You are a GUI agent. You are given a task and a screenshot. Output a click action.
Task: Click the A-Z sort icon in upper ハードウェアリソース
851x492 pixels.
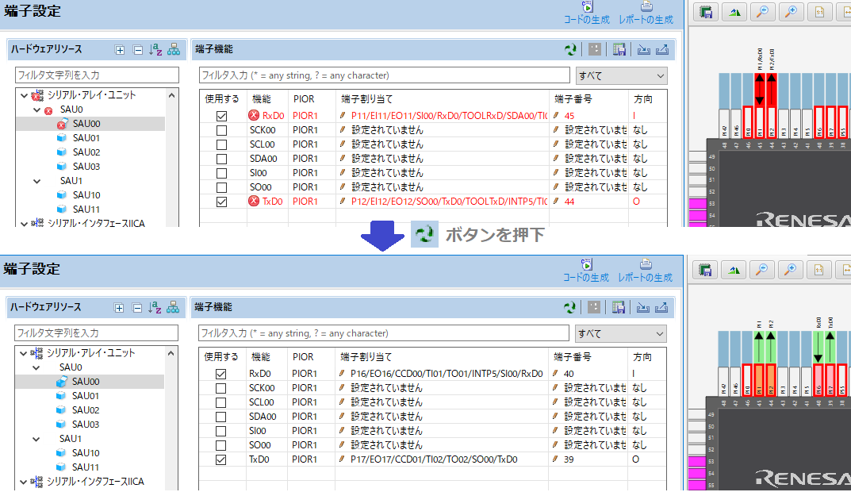coord(155,50)
